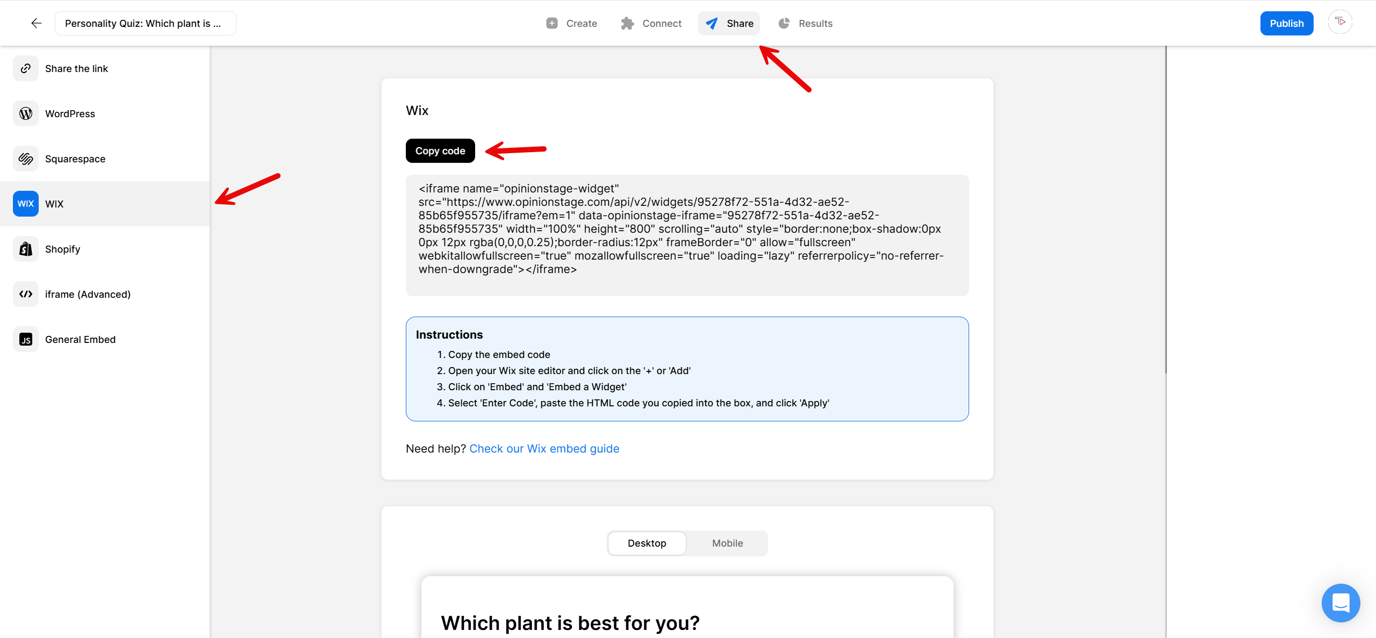The height and width of the screenshot is (638, 1376).
Task: Open the Squarespace embed panel
Action: (75, 159)
